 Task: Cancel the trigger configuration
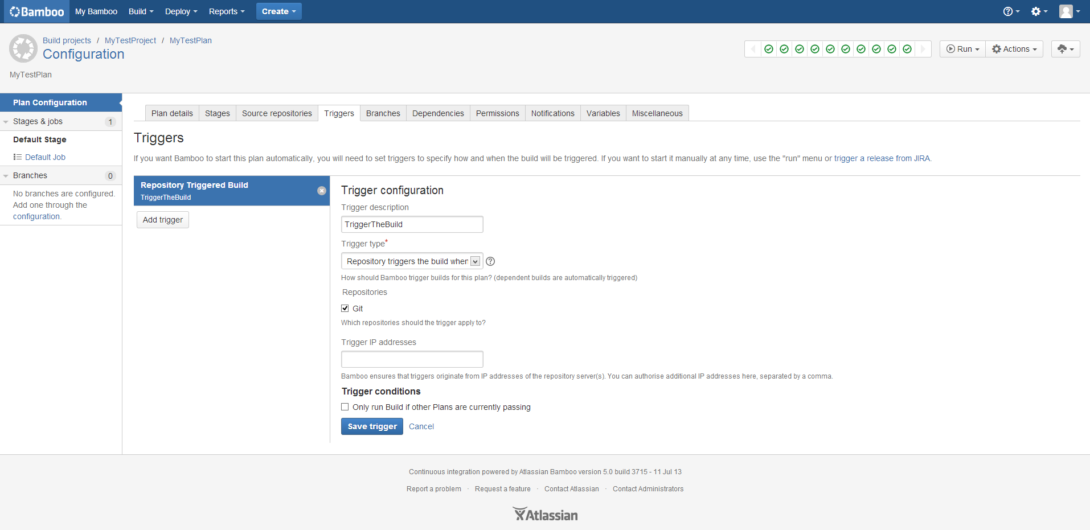point(421,426)
